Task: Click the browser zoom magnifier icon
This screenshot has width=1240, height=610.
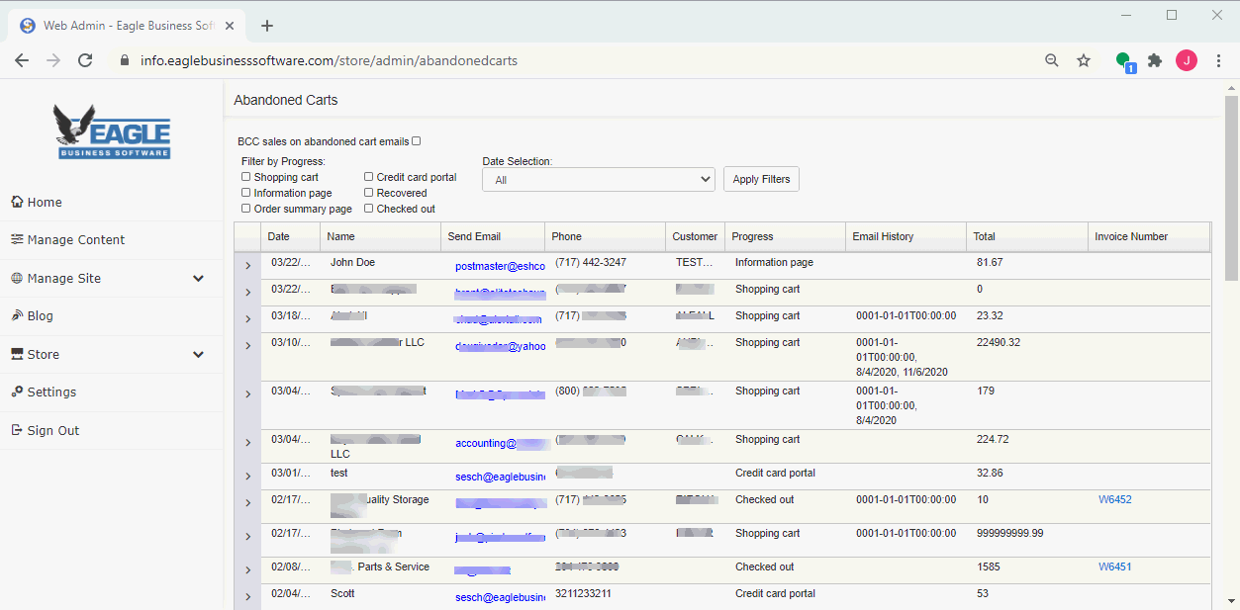Action: (1052, 60)
